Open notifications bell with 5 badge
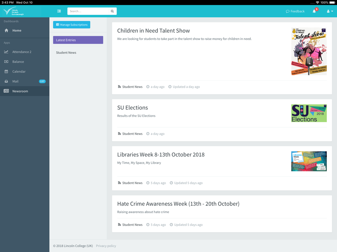 click(315, 10)
